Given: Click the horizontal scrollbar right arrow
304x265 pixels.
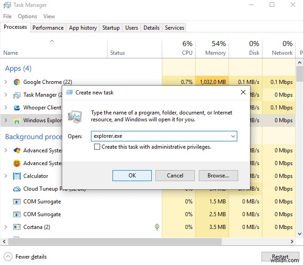Looking at the screenshot, I should pos(292,242).
